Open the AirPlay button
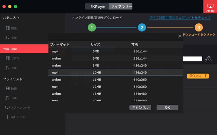This screenshot has width=217, height=135. click(210, 7)
